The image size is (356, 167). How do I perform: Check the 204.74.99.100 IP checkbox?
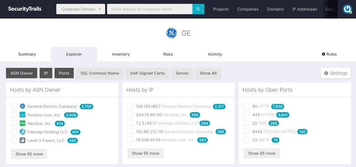point(130,115)
